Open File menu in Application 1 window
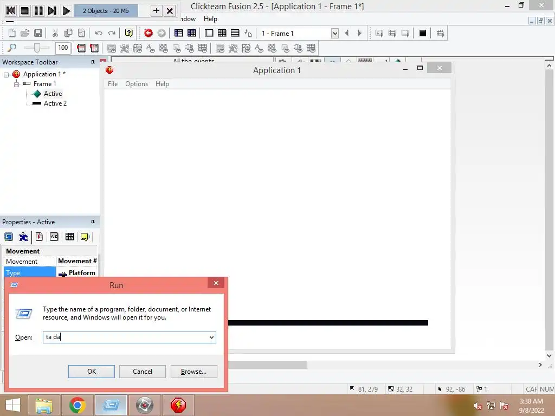 [113, 84]
